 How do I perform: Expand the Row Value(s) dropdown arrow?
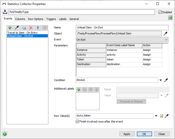pyautogui.click(x=156, y=116)
